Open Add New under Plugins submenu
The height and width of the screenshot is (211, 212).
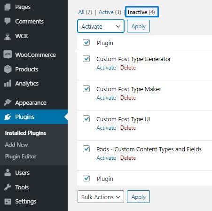click(x=16, y=145)
